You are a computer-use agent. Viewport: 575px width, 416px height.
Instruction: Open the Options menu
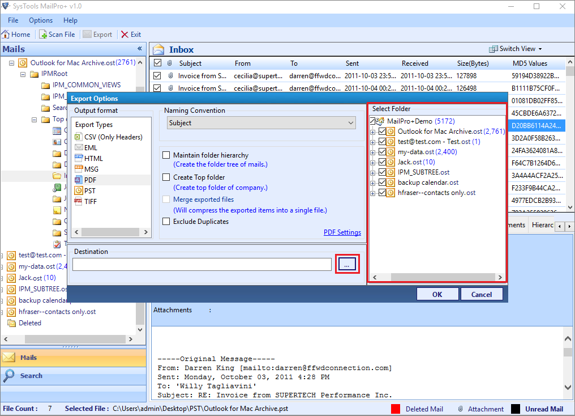41,20
